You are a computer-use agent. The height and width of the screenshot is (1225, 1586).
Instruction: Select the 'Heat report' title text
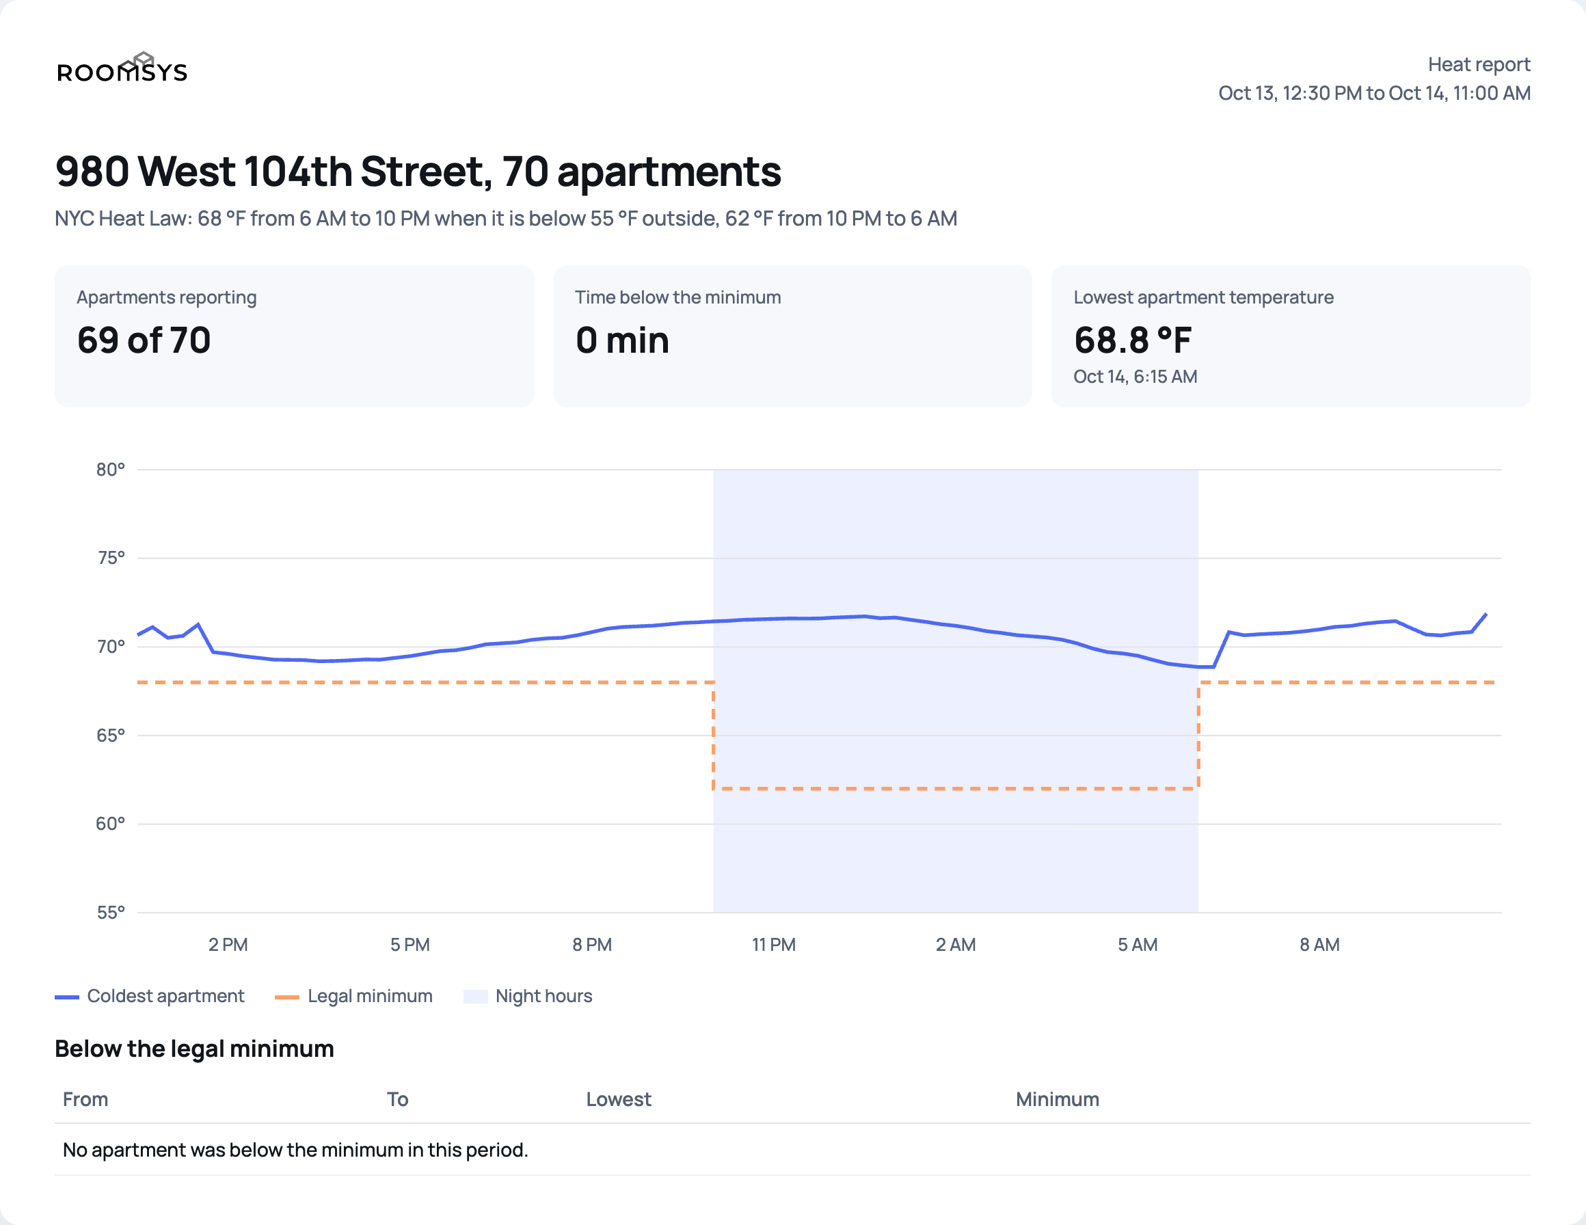point(1479,65)
